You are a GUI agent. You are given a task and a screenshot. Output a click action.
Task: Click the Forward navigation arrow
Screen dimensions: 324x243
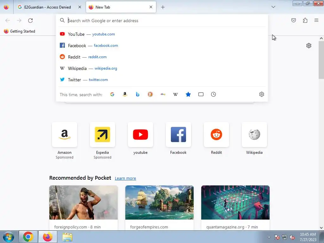click(19, 21)
